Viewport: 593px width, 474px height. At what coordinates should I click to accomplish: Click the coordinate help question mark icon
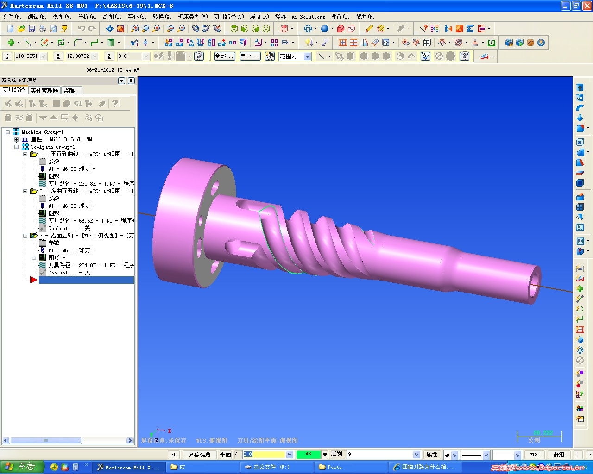pyautogui.click(x=199, y=56)
